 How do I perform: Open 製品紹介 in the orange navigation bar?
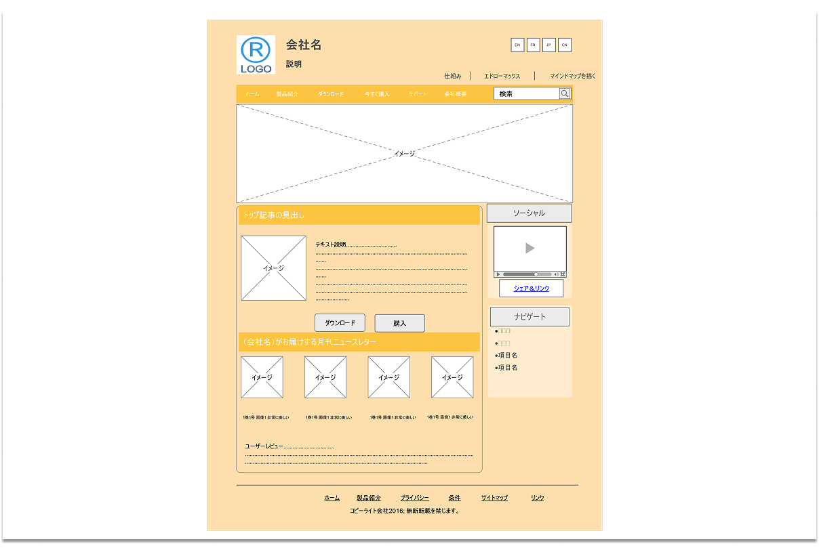(287, 94)
